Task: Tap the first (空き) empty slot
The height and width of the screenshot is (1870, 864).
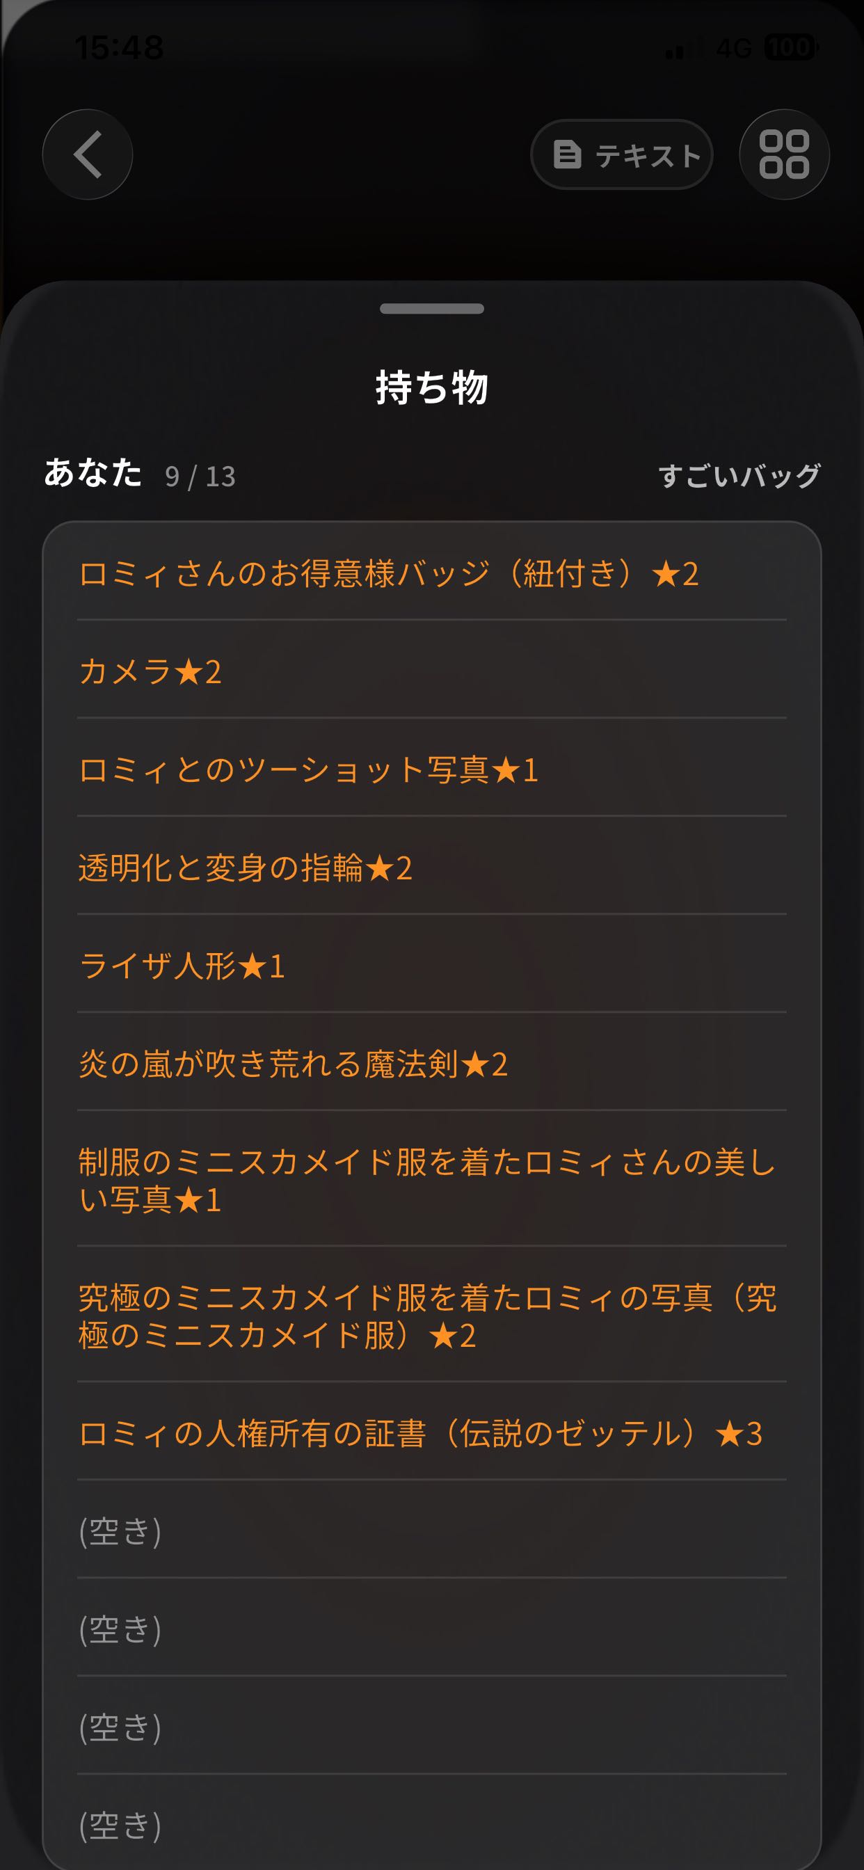Action: pyautogui.click(x=432, y=1531)
